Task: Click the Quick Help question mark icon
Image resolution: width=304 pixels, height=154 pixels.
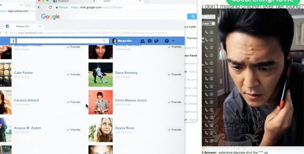Action: click(167, 41)
